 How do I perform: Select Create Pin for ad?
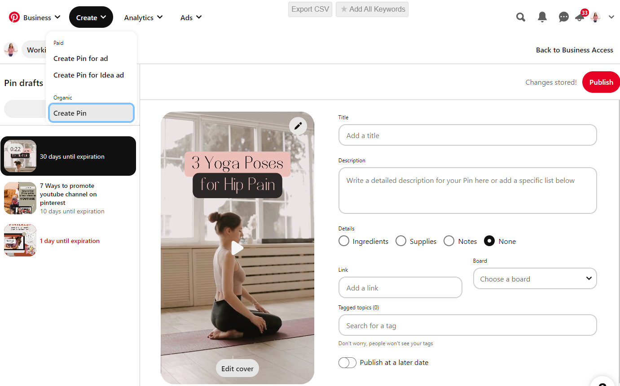(x=81, y=58)
